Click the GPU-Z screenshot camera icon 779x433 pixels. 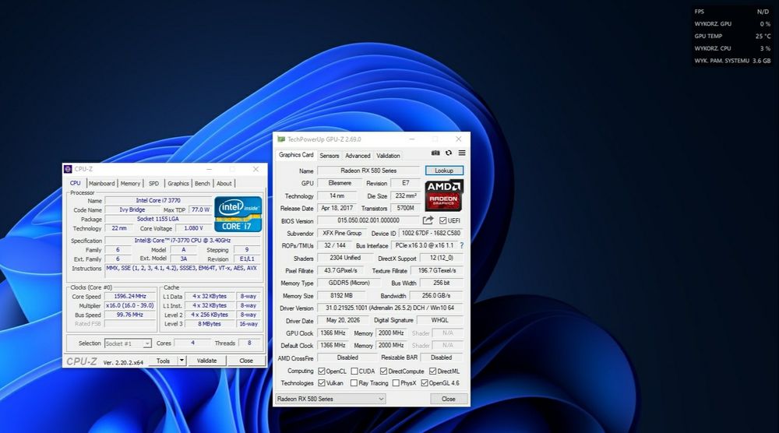click(435, 153)
